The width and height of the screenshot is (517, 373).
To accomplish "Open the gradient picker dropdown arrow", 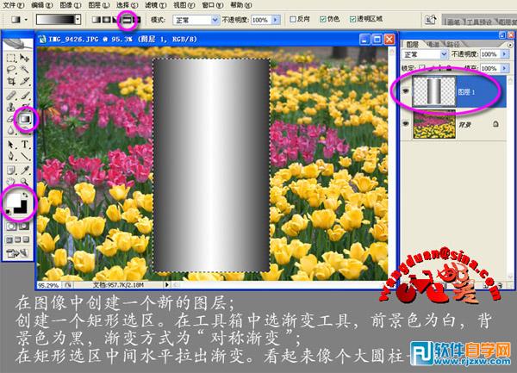I will pyautogui.click(x=78, y=20).
